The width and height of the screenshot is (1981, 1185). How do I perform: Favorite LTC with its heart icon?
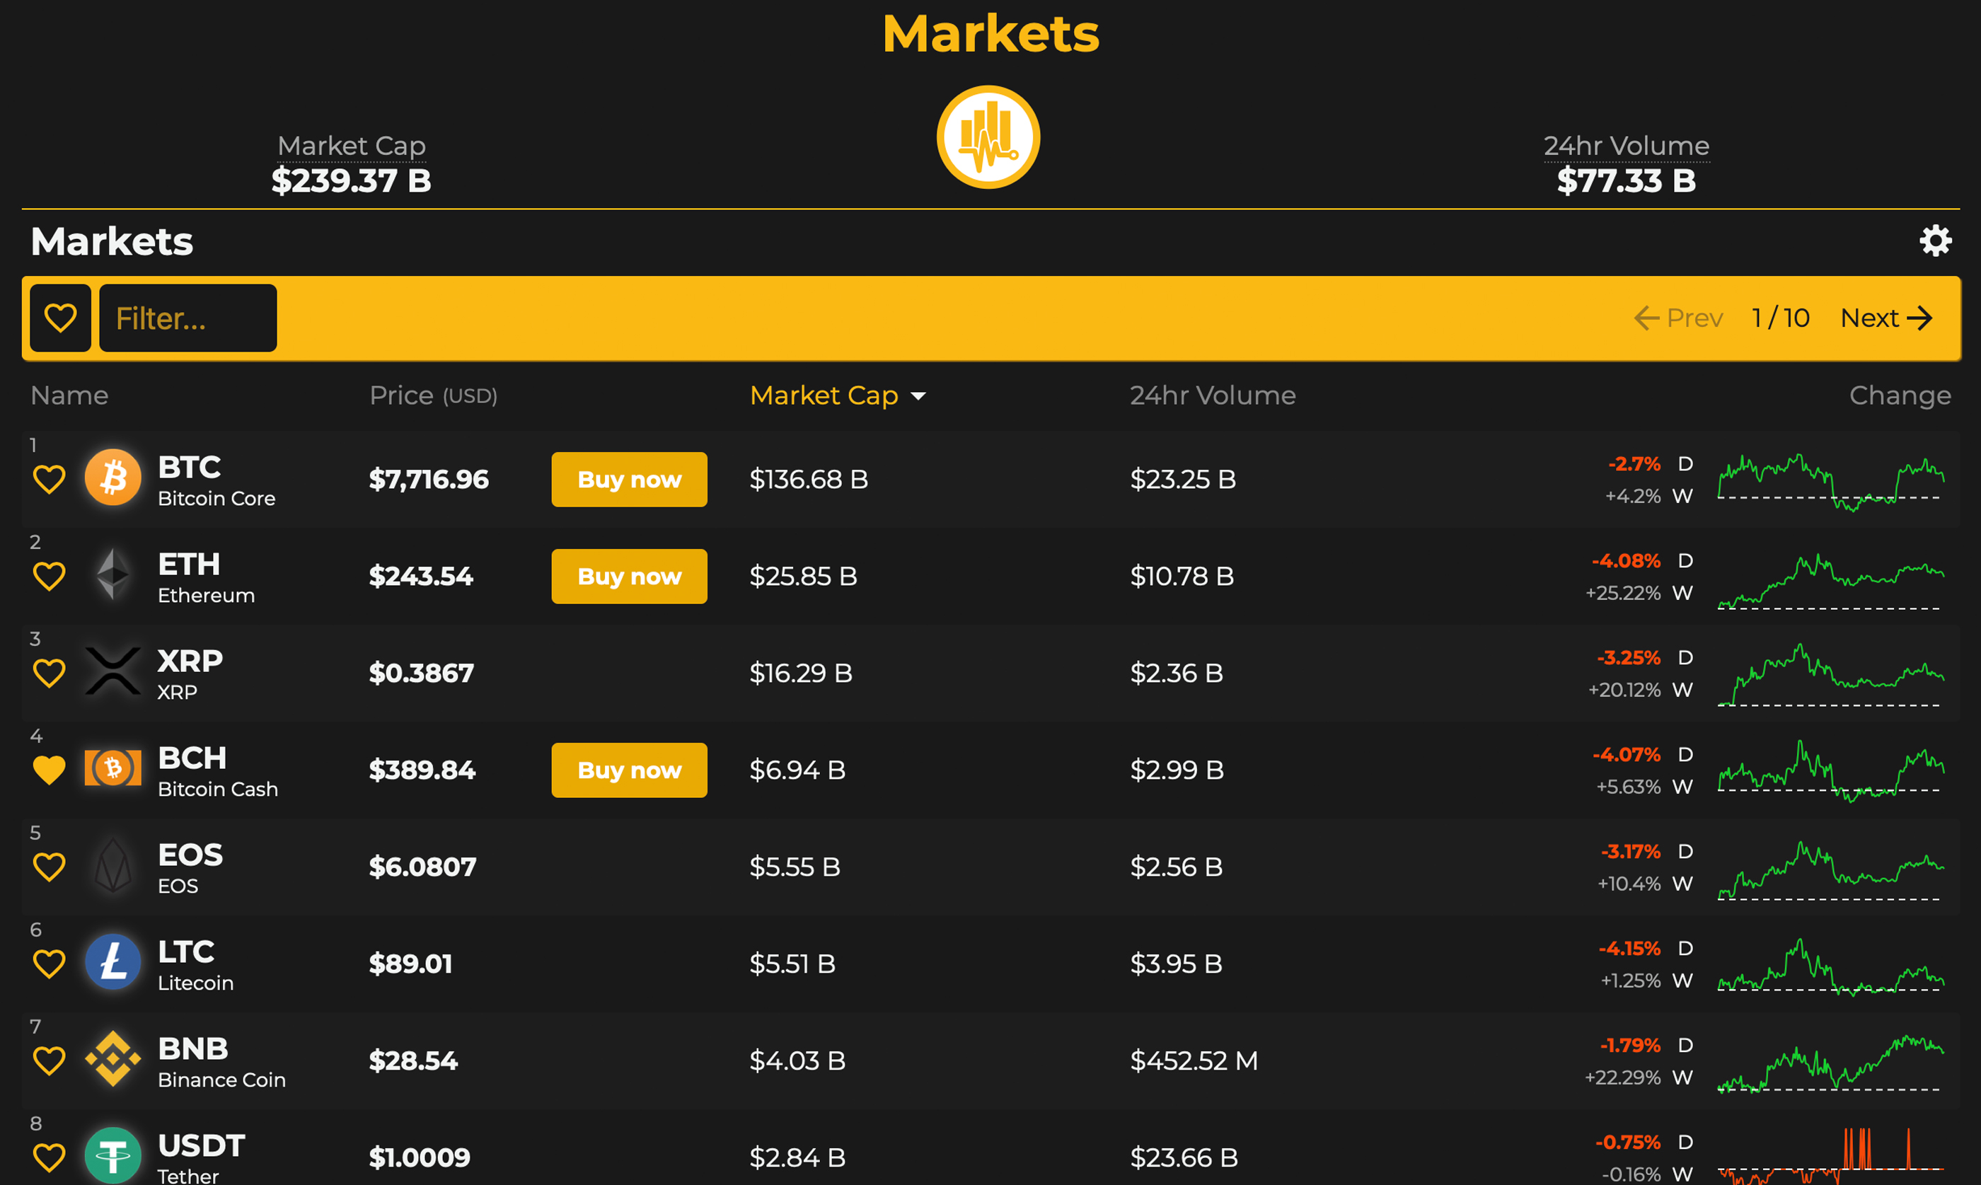[x=49, y=964]
